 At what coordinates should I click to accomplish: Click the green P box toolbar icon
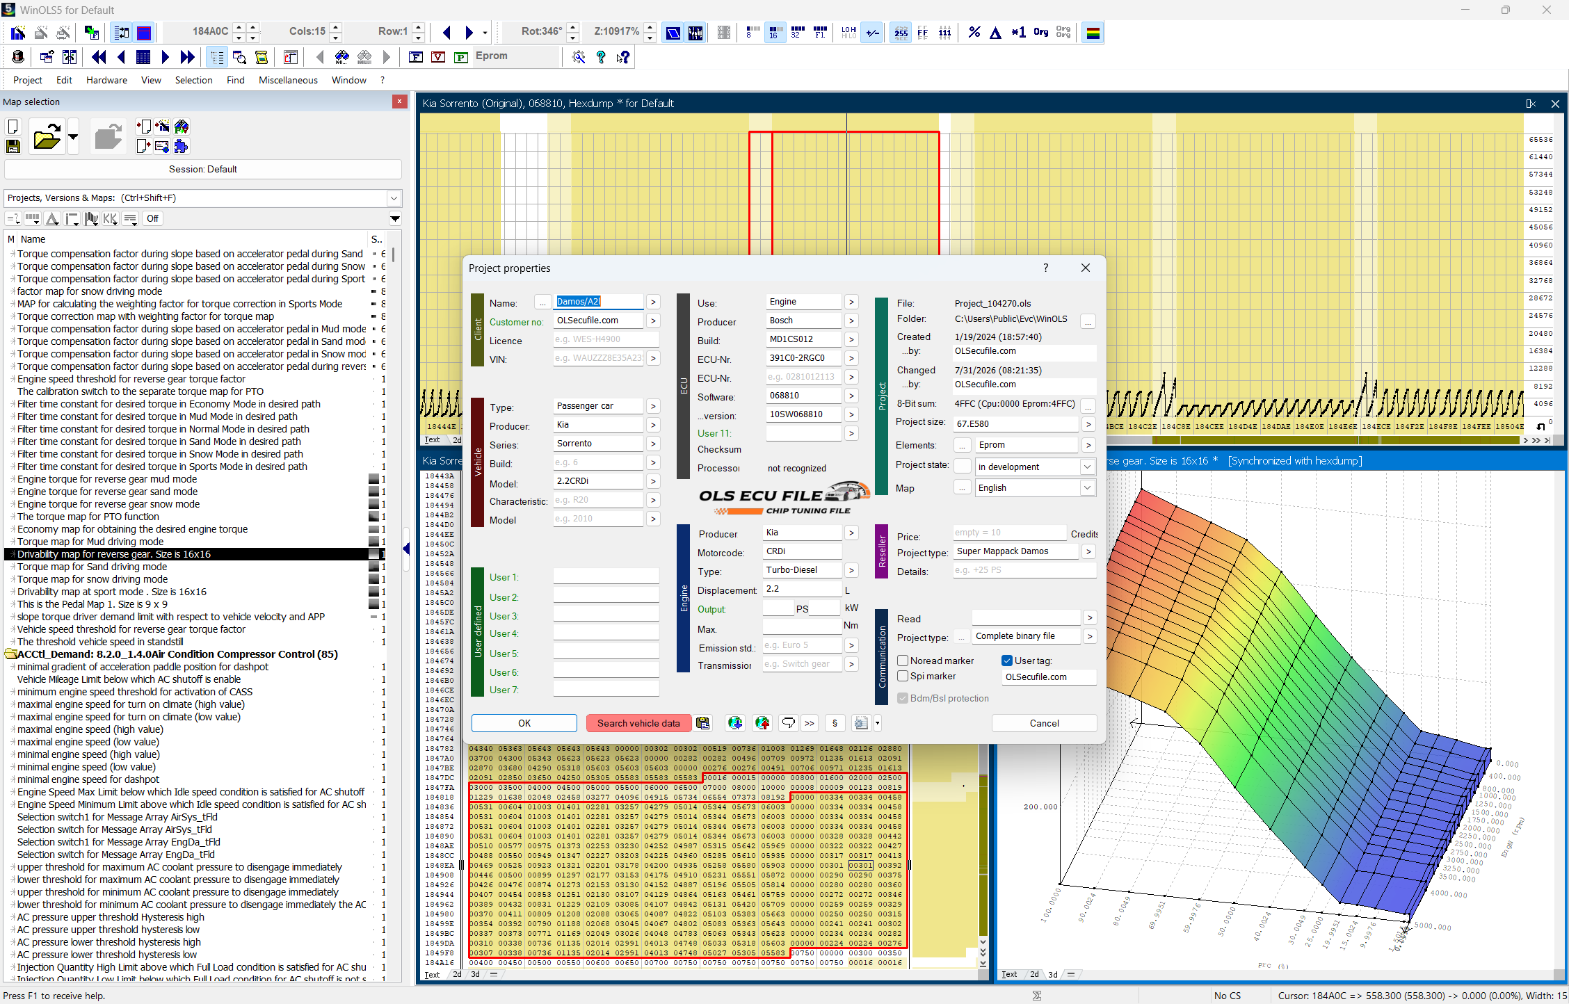[x=460, y=57]
